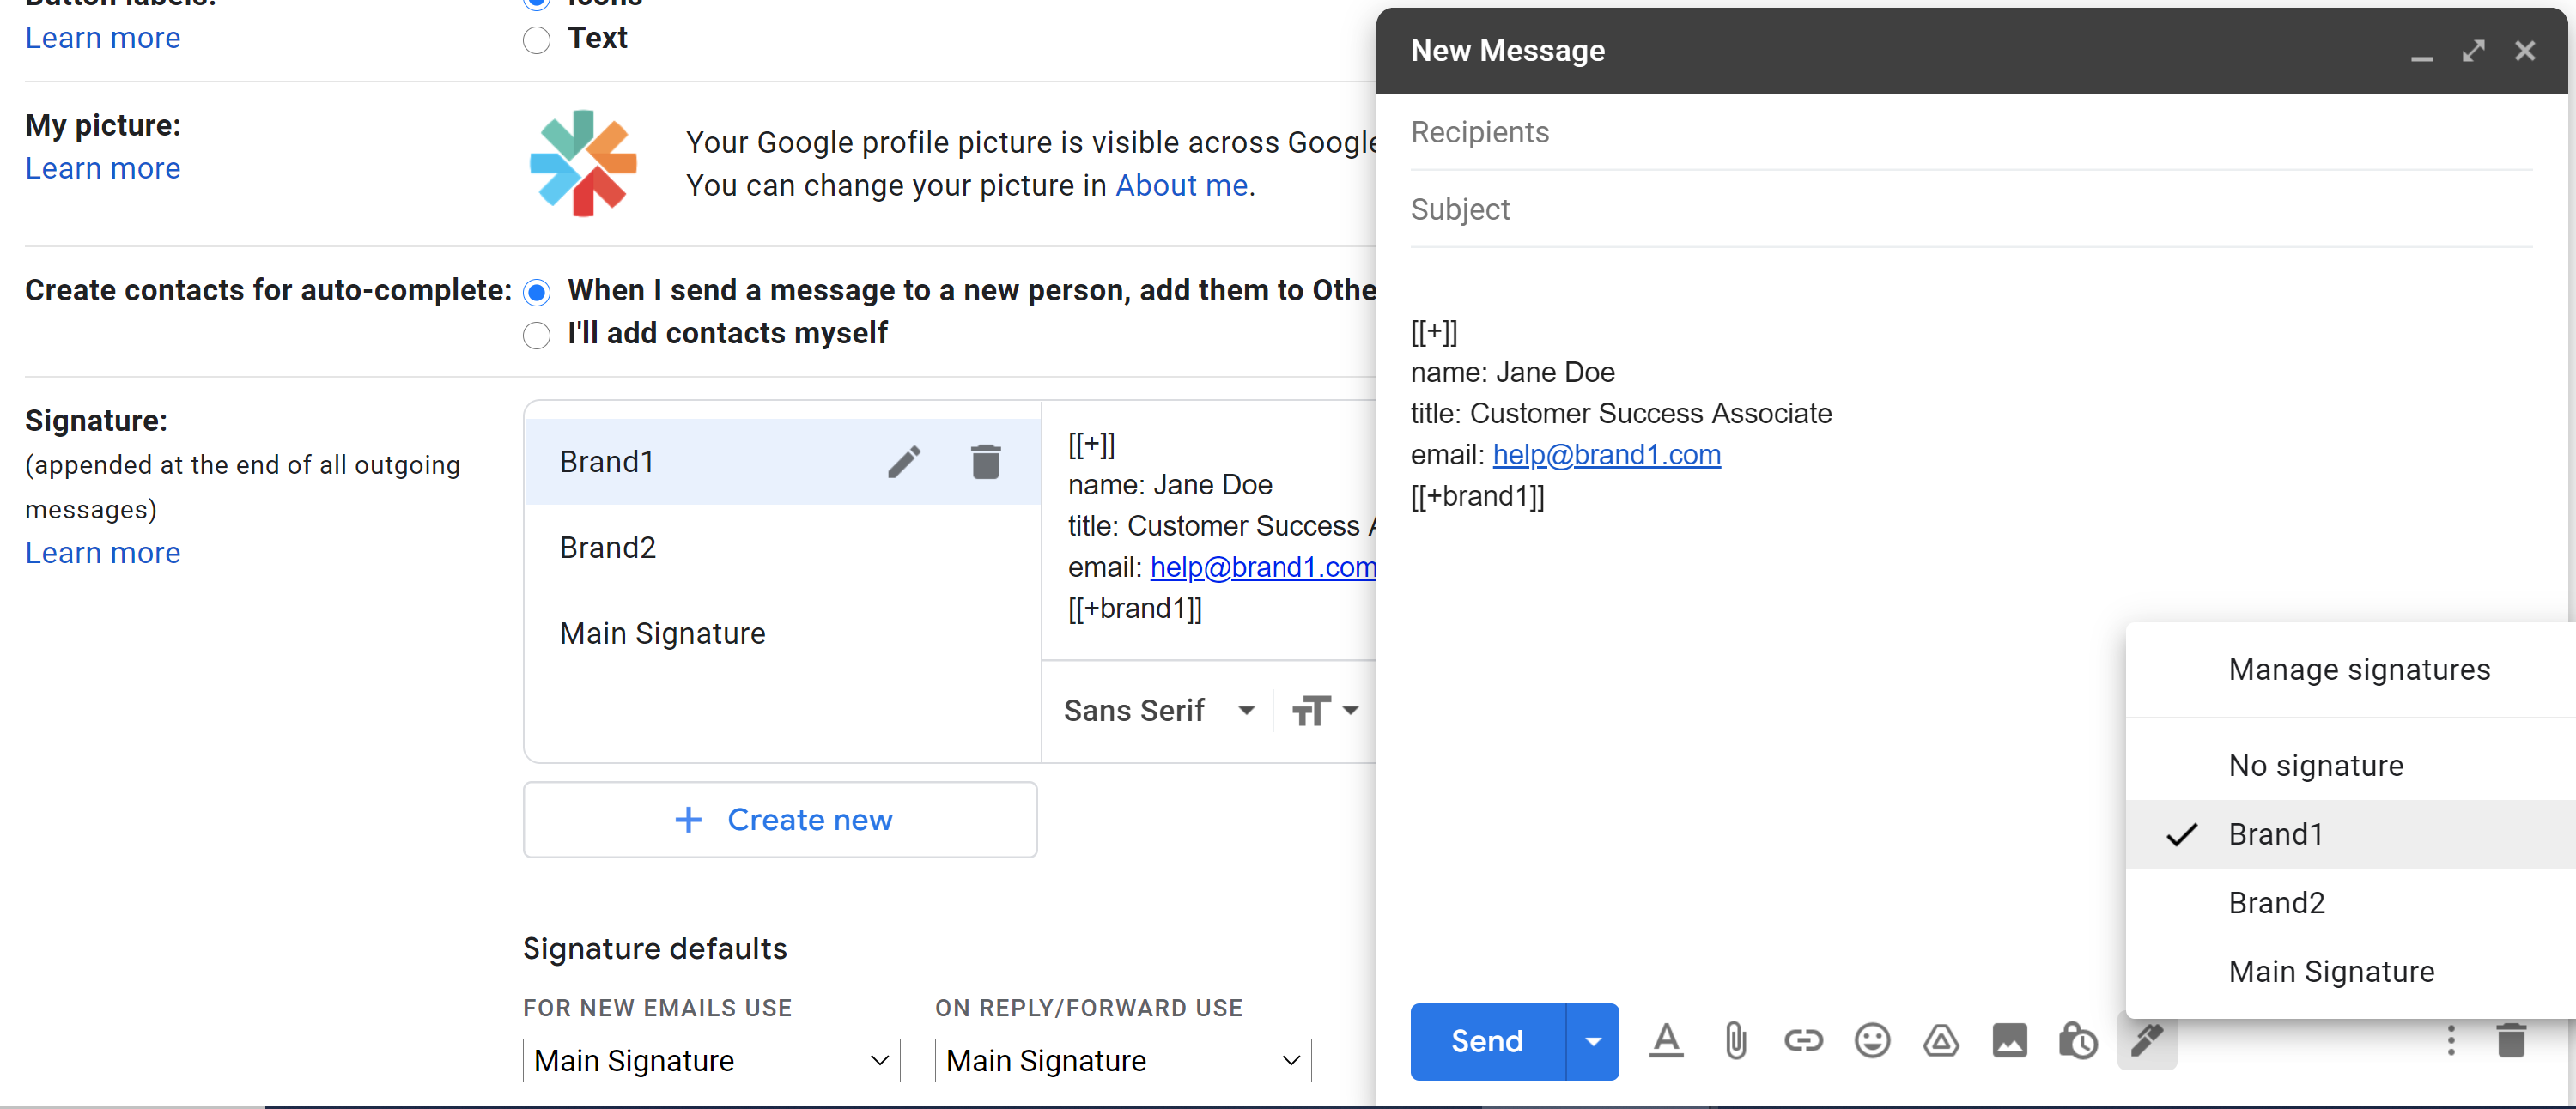Screen dimensions: 2576x1109
Task: Select Brand2 in signature popup menu
Action: (2350, 903)
